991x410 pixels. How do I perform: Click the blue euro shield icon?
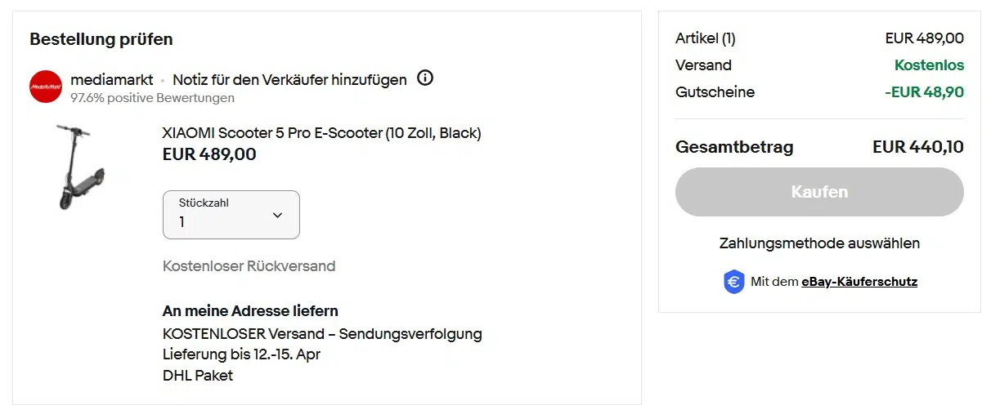[x=734, y=282]
